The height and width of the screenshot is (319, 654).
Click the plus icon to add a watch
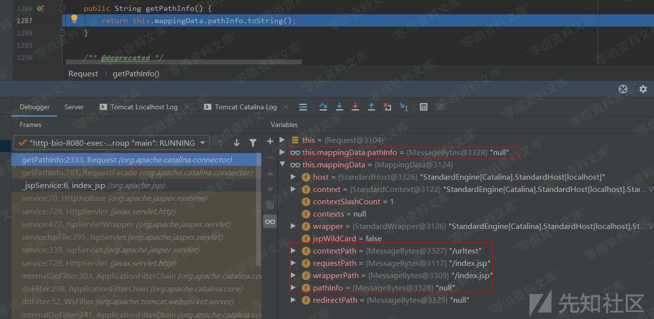click(x=270, y=141)
